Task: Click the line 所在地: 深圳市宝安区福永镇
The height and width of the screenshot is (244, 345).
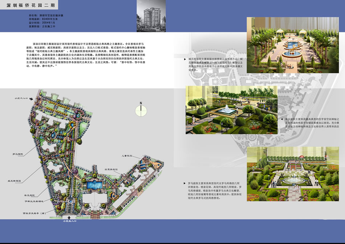Action: click(46, 15)
